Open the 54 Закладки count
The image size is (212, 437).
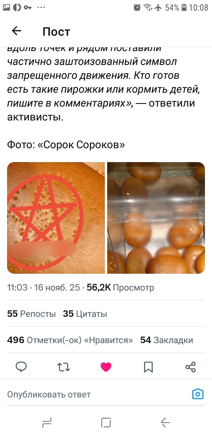[167, 340]
